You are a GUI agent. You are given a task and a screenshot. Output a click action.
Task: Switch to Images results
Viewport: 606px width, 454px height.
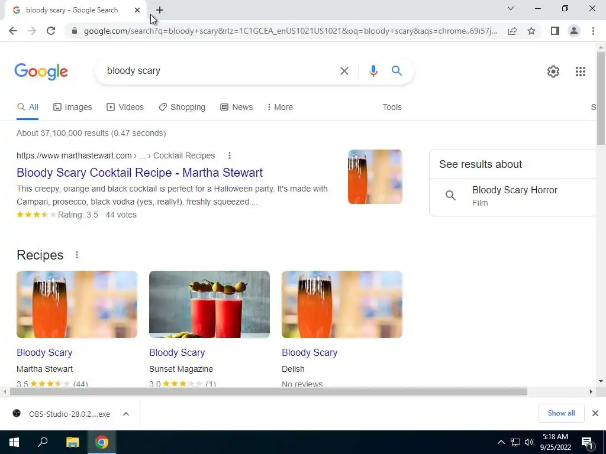(x=73, y=108)
